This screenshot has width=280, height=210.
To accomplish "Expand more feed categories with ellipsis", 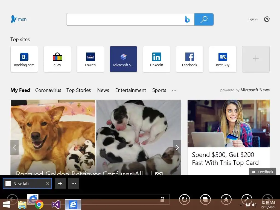I will (x=174, y=90).
